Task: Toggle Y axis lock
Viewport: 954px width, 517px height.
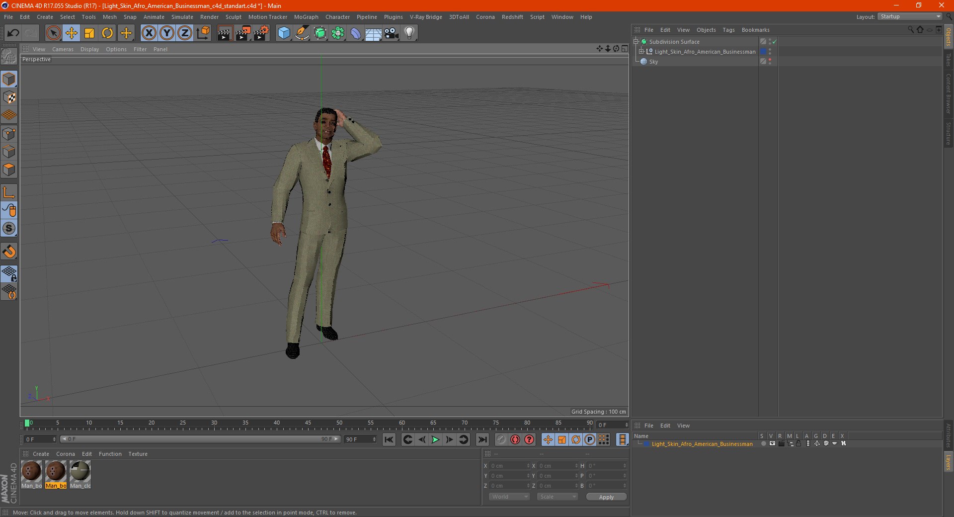Action: click(x=167, y=33)
